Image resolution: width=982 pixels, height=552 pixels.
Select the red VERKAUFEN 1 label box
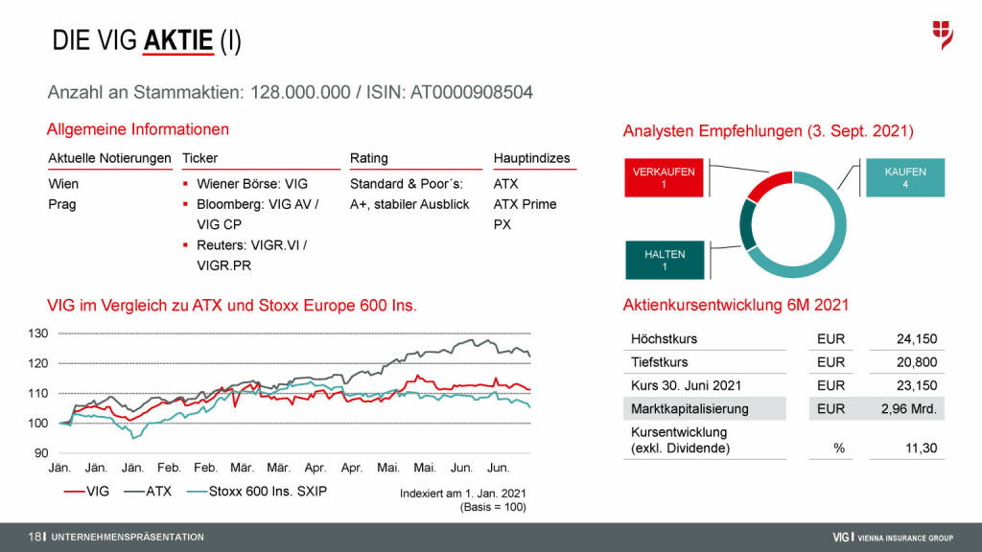coord(664,177)
